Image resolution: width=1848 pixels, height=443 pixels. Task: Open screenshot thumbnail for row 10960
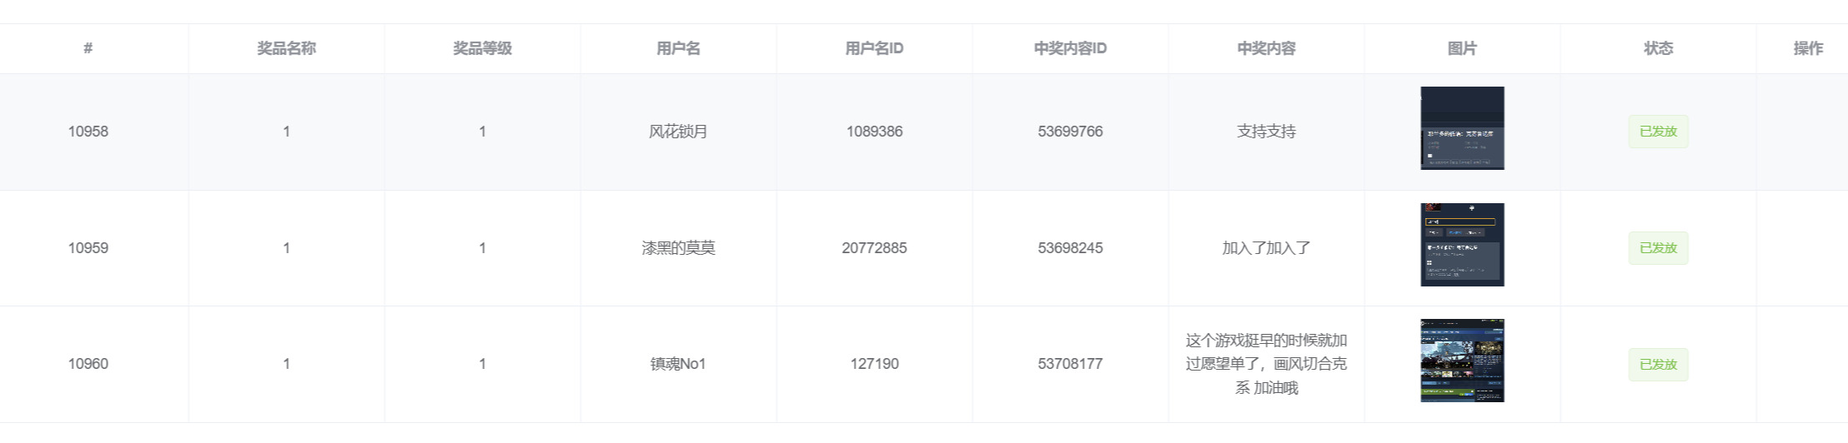[x=1462, y=361]
